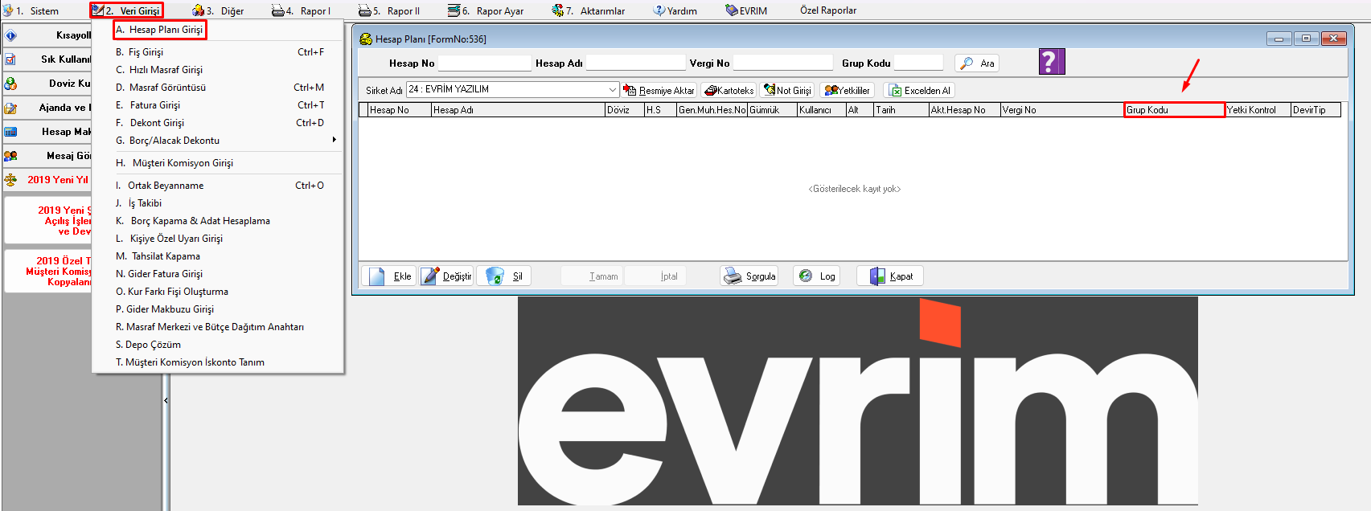Open the 5. Rapor II menu

(x=389, y=10)
